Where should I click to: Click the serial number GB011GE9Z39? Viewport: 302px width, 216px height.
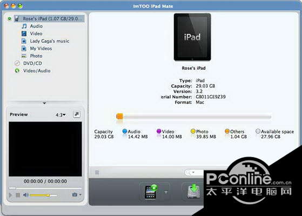[211, 97]
